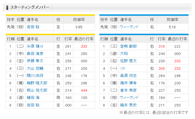Open player 植田 海 profile
The image size is (195, 119).
coord(33,98)
